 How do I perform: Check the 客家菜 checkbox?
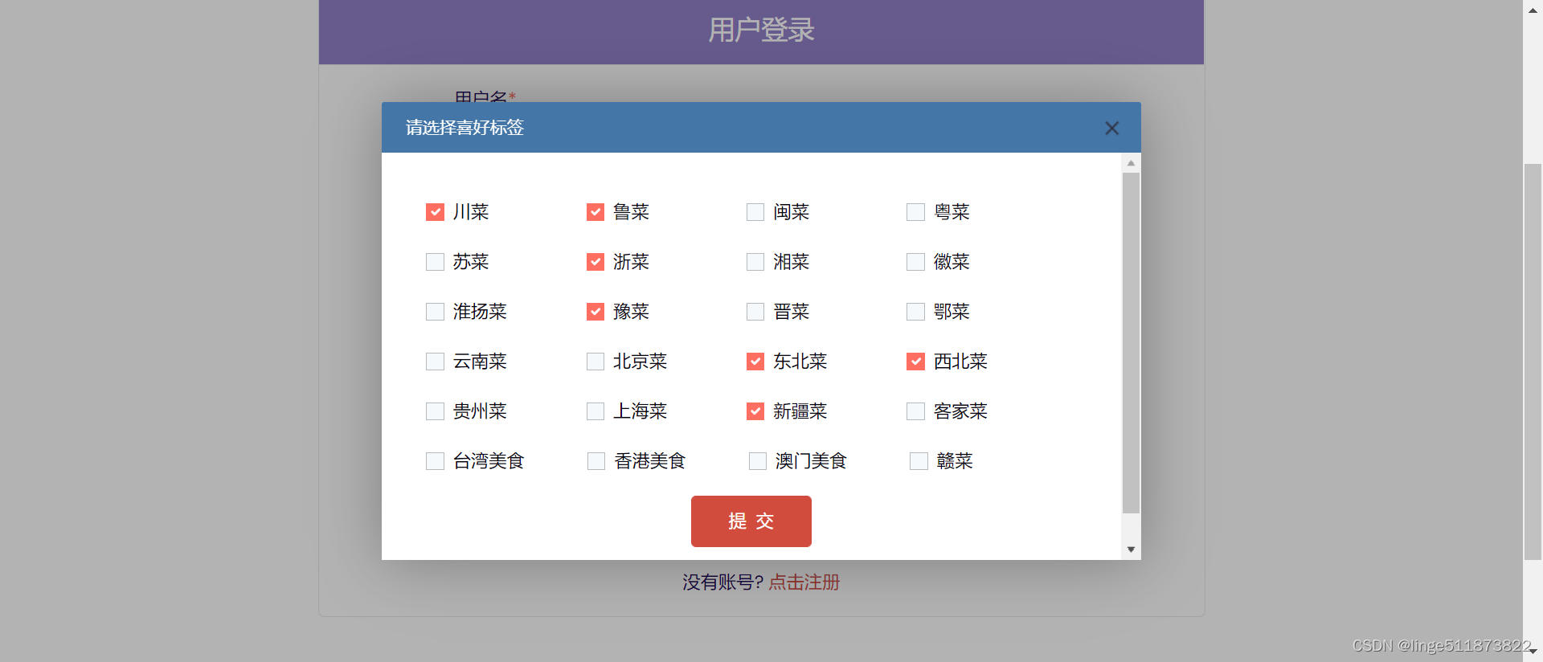pos(915,411)
